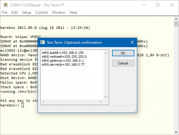Click the dialog resize grip corner
The image size is (179, 135).
[135, 111]
